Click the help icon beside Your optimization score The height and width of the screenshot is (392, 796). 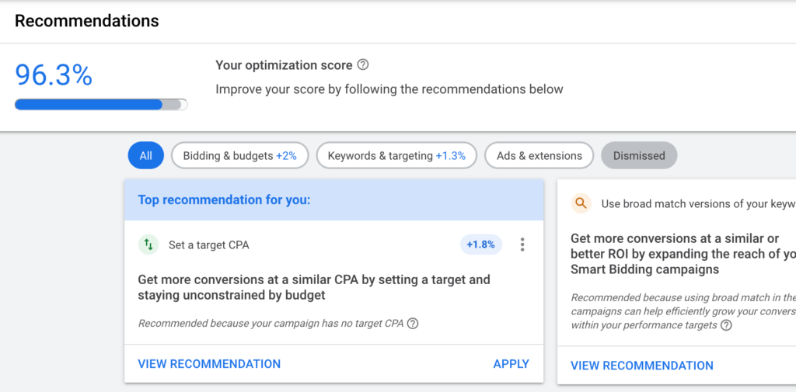point(362,65)
